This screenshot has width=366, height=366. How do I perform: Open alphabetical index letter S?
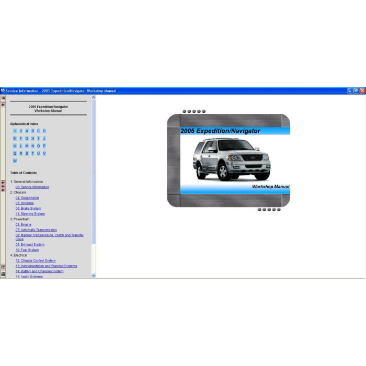[x=27, y=153]
